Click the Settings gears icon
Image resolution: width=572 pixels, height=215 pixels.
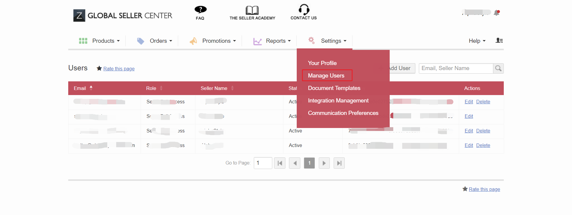pos(312,40)
